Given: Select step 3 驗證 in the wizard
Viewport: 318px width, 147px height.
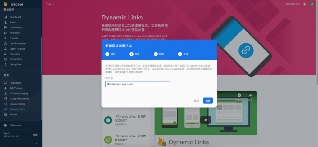Looking at the screenshot, I should pos(159,54).
